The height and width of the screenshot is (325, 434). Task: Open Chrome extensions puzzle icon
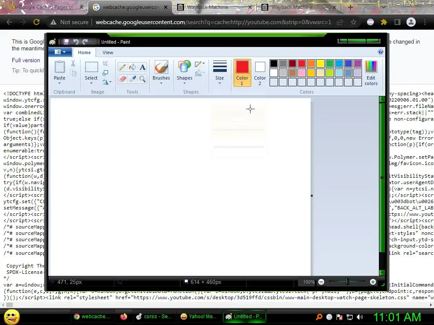tap(384, 22)
